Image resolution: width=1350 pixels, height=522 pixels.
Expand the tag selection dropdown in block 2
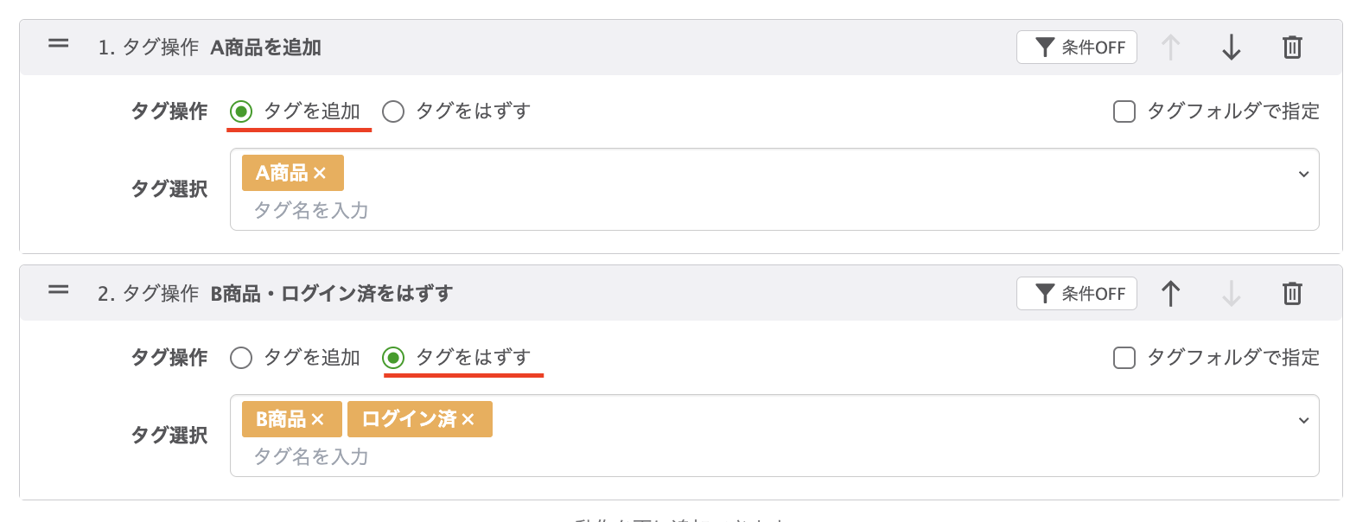pos(1305,420)
